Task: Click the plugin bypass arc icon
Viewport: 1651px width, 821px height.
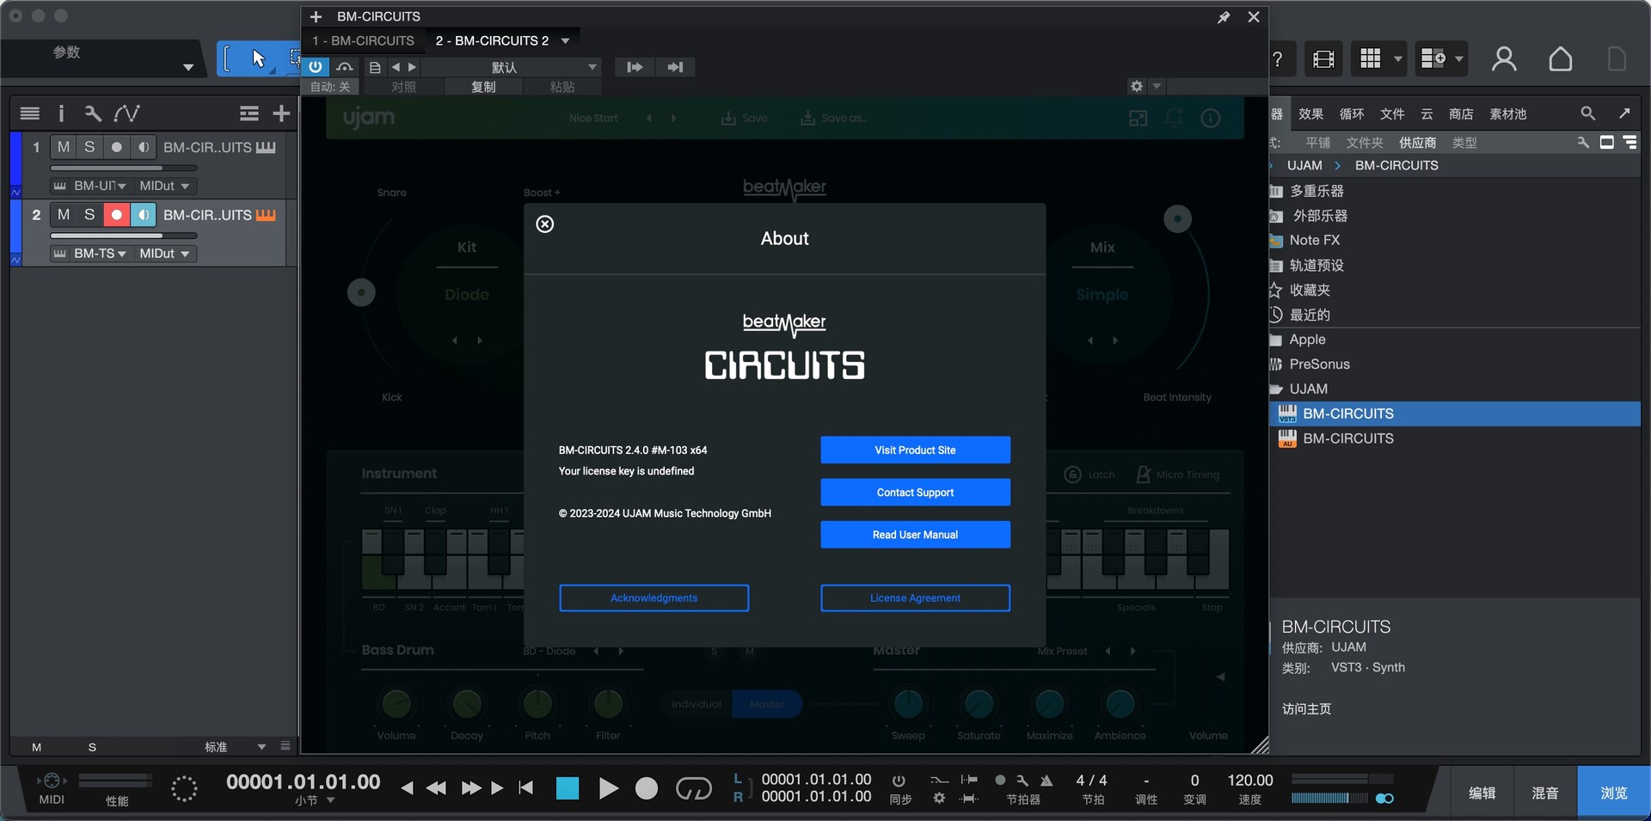Action: coord(345,67)
